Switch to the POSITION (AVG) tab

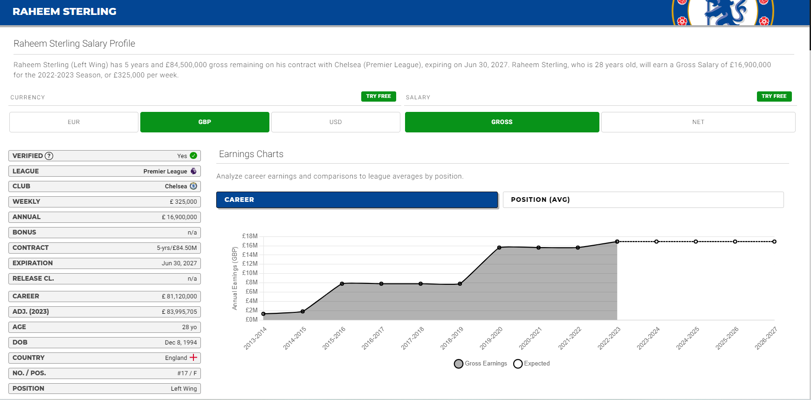tap(643, 200)
